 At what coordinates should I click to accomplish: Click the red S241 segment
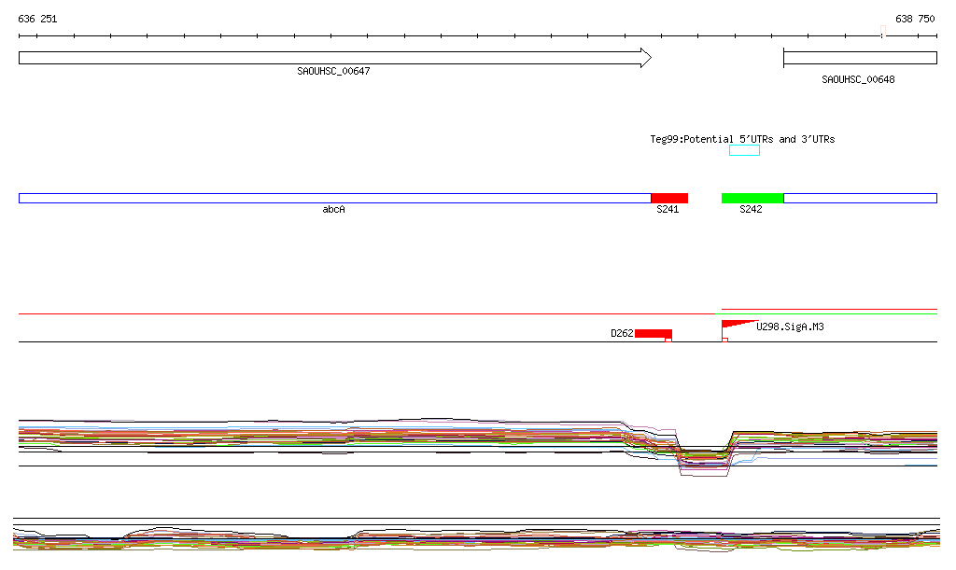(668, 198)
